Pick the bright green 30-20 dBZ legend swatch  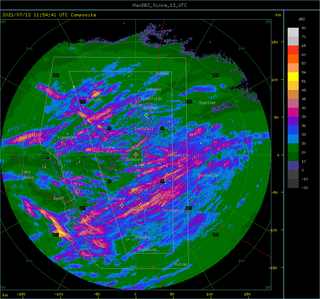[293, 148]
